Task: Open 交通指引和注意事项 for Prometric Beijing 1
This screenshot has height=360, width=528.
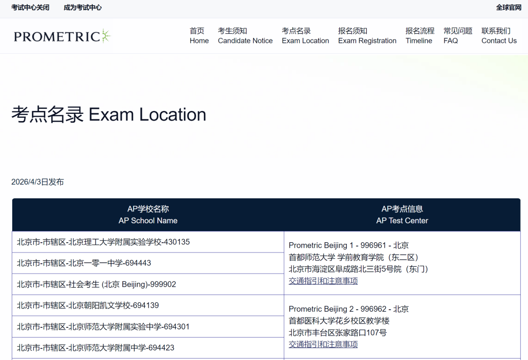Action: pyautogui.click(x=323, y=281)
